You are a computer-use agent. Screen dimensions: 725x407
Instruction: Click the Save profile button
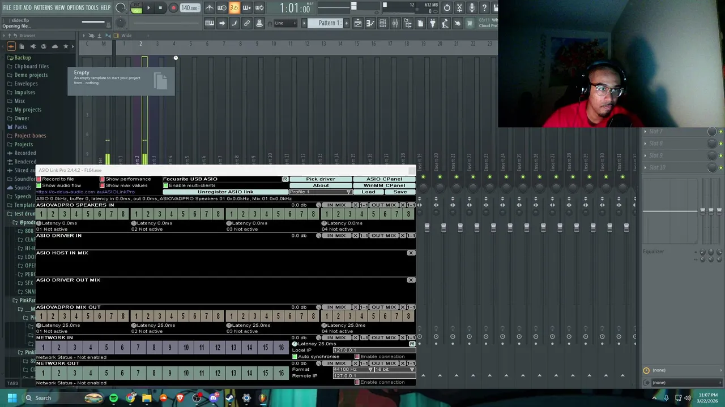coord(400,192)
